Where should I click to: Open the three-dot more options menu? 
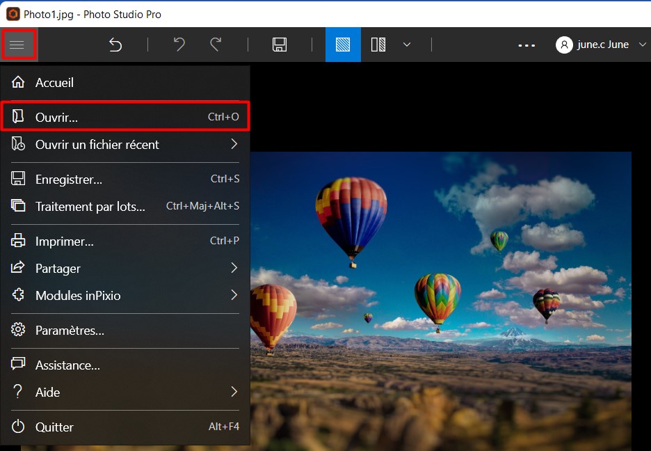(x=527, y=45)
